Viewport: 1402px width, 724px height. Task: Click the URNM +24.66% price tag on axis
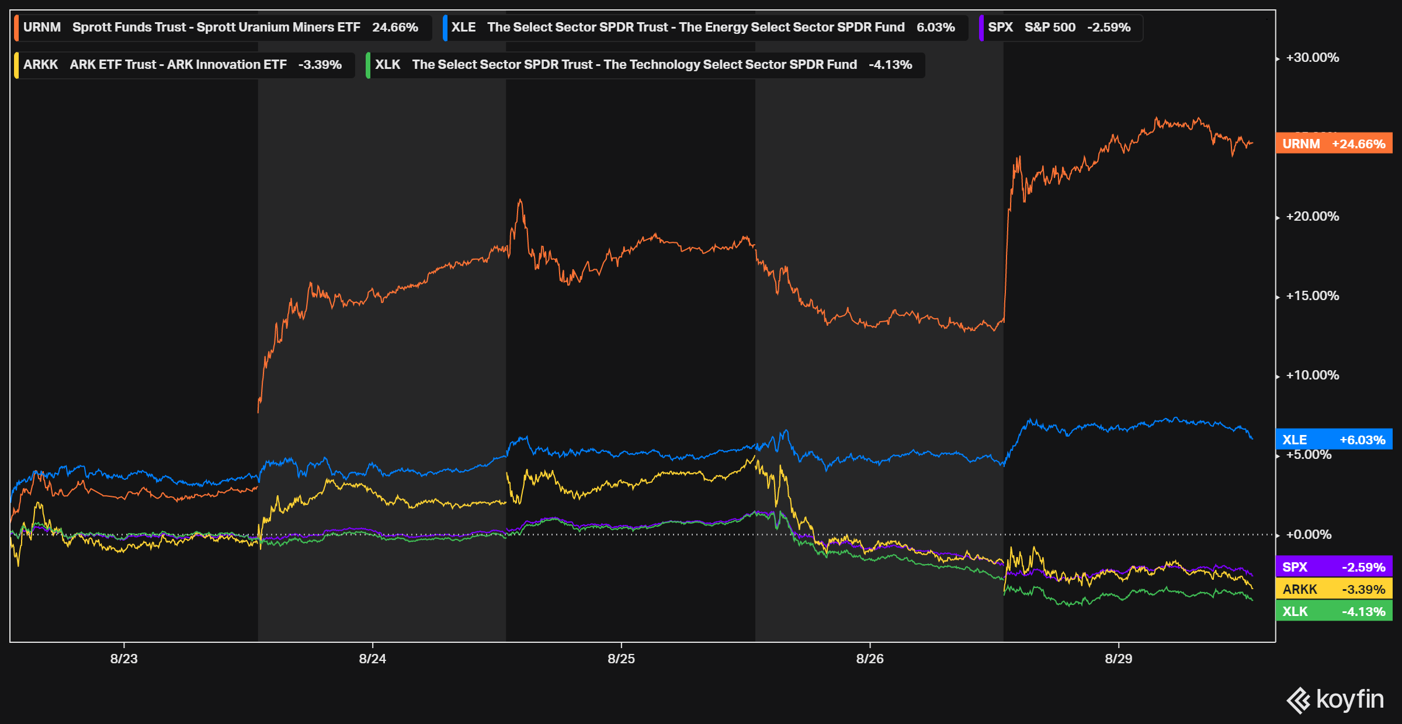(1334, 144)
